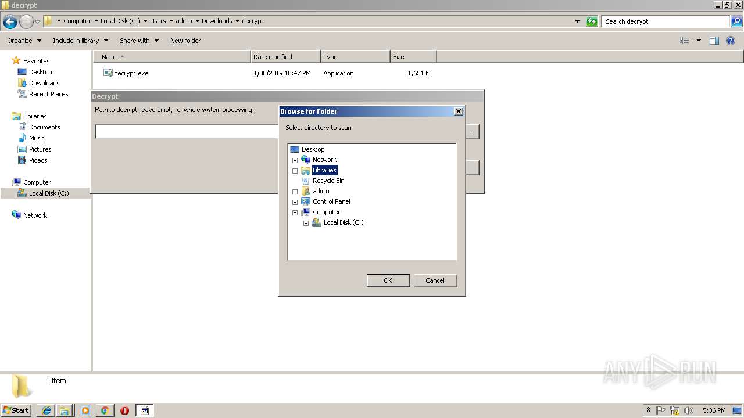Open Include in library menu
The image size is (744, 418).
[x=80, y=41]
